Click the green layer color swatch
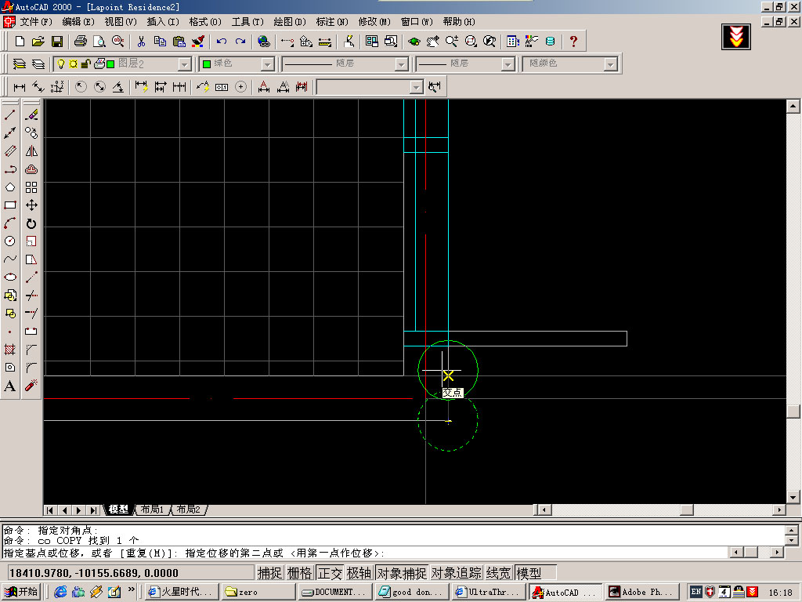 tap(111, 64)
